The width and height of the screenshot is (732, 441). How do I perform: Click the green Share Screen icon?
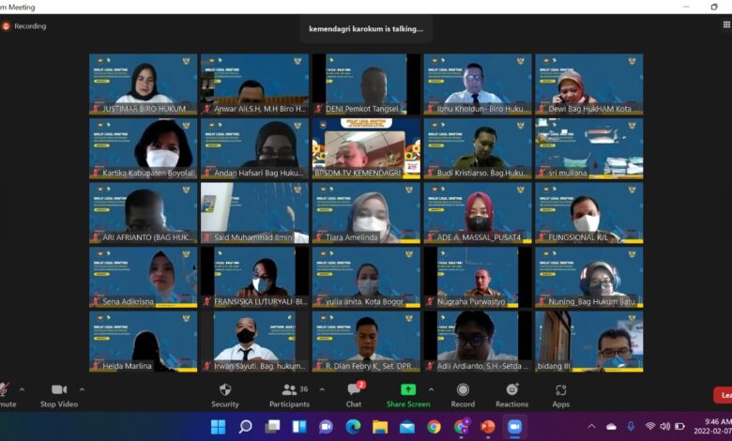point(408,389)
